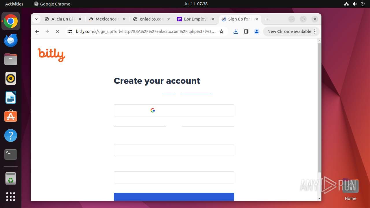Click the scrollbar down arrow

[319, 198]
